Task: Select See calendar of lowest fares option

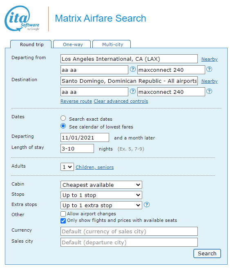Action: click(x=63, y=126)
